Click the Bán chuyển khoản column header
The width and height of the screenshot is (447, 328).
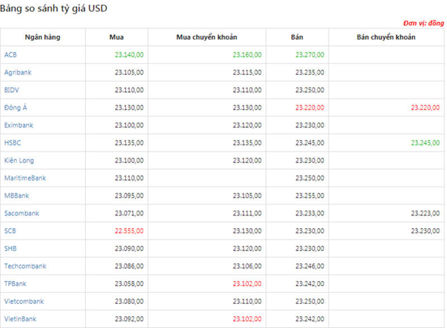[x=386, y=37]
